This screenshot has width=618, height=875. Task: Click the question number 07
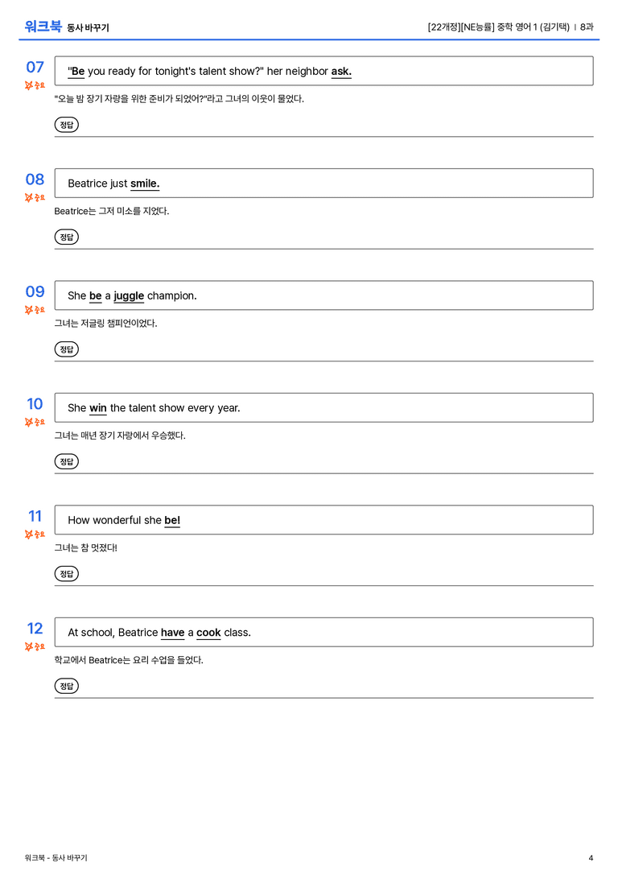(35, 67)
